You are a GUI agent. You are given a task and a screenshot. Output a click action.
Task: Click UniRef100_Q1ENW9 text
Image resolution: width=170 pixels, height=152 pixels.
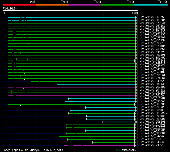[152, 99]
